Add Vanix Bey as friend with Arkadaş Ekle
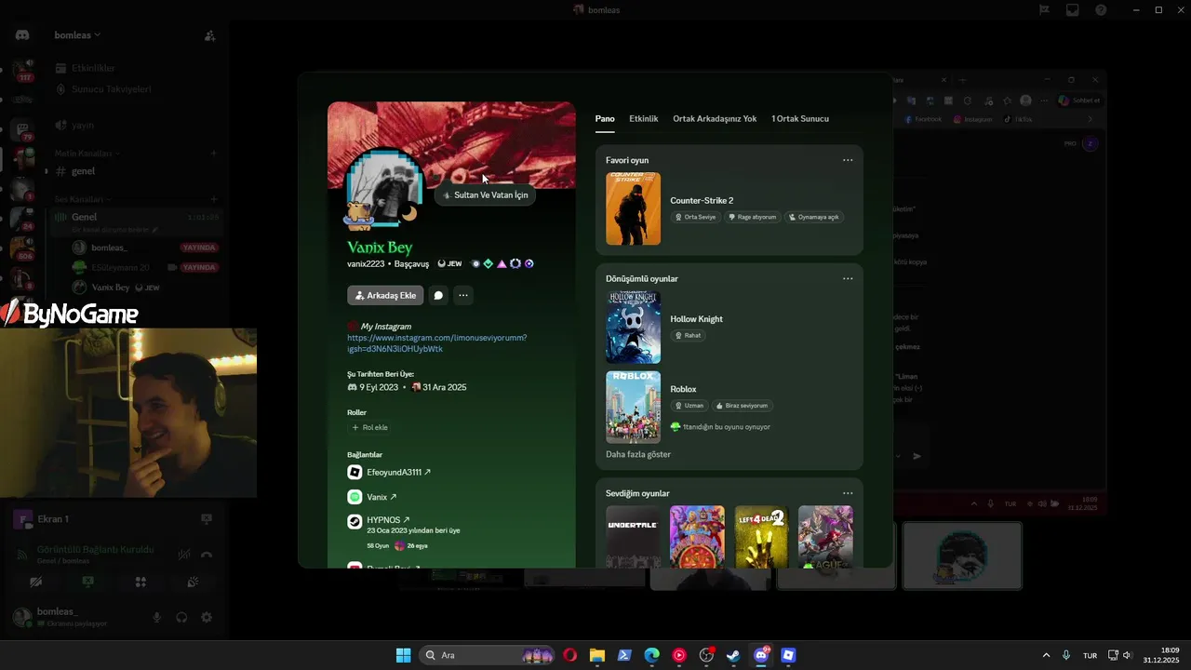The image size is (1191, 670). [385, 295]
